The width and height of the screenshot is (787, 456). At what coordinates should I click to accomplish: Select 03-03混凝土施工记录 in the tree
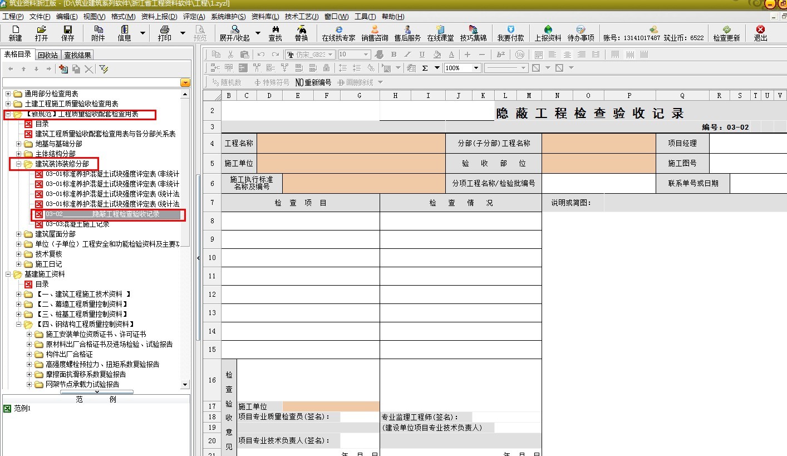coord(77,224)
